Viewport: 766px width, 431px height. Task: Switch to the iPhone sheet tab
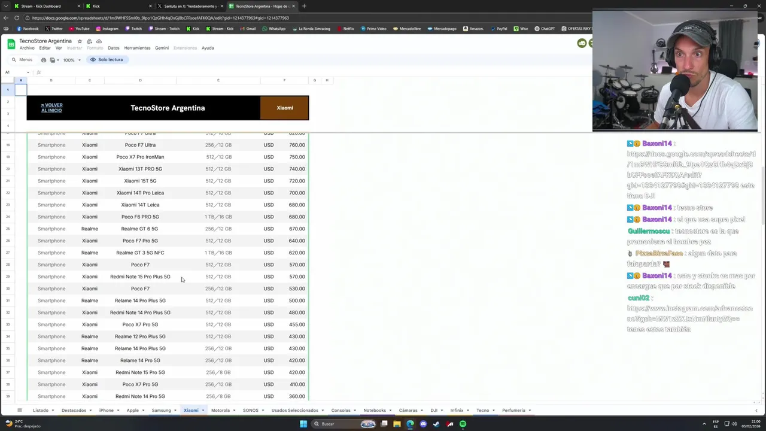tap(106, 411)
